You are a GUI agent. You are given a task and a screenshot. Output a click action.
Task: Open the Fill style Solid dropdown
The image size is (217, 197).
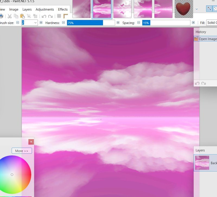point(213,23)
